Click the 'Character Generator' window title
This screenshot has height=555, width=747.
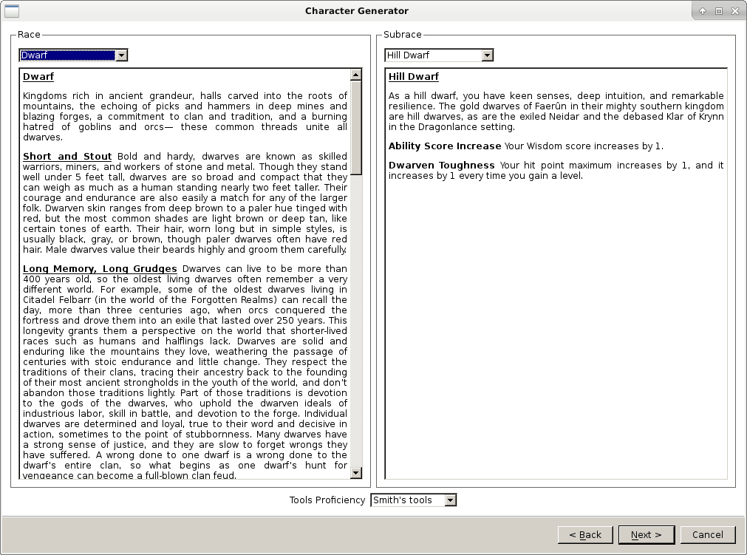[x=357, y=11]
